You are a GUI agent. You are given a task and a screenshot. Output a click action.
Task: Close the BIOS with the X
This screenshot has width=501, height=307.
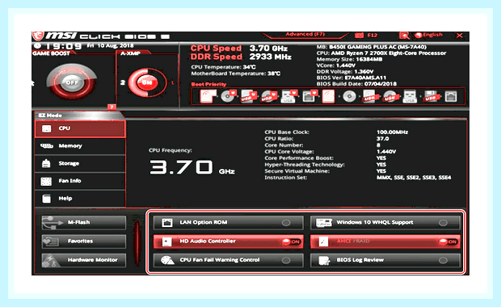[460, 36]
